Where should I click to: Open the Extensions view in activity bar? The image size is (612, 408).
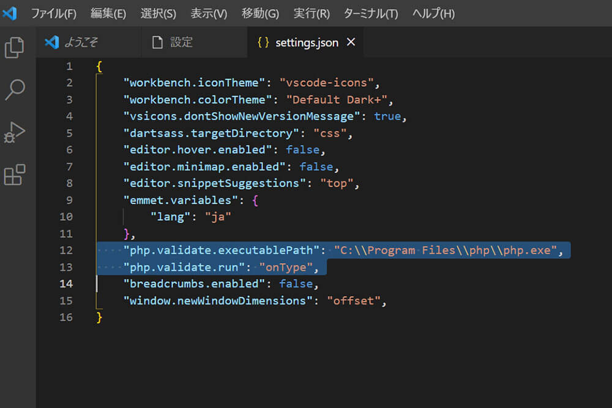tap(15, 174)
